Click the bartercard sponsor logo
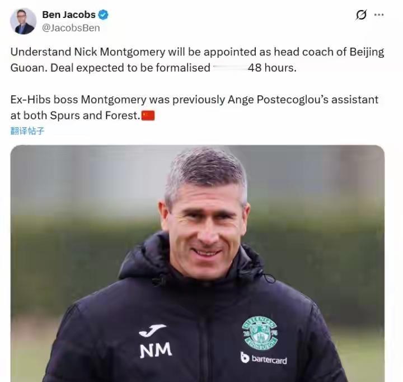Screen dimensions: 403x382 click(x=264, y=358)
